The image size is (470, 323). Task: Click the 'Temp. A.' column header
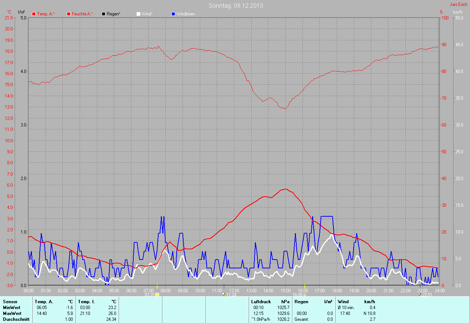pyautogui.click(x=44, y=302)
